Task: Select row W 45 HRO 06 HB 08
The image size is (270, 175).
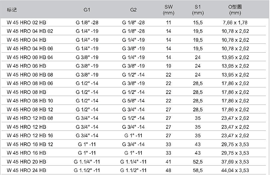Action: pos(134,75)
